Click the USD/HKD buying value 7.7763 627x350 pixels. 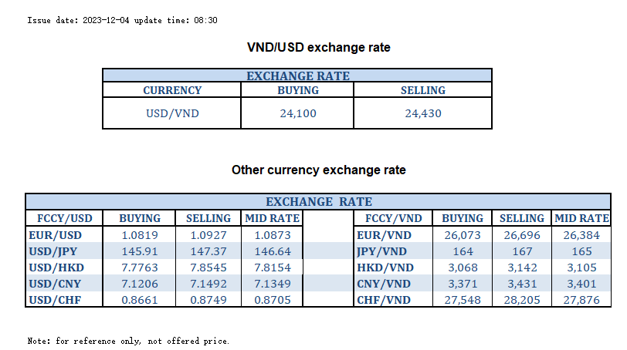pyautogui.click(x=141, y=268)
